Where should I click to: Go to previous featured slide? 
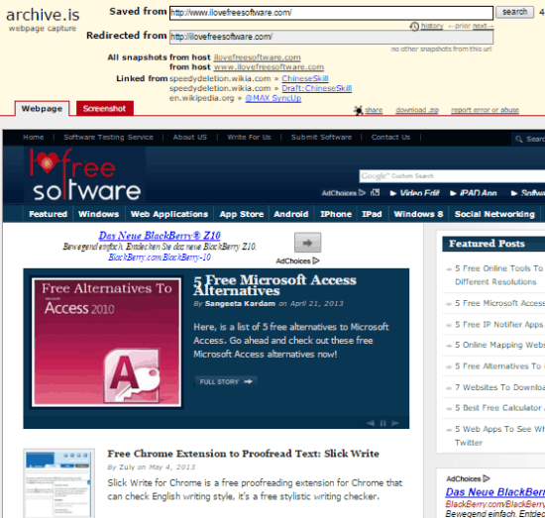pyautogui.click(x=371, y=423)
